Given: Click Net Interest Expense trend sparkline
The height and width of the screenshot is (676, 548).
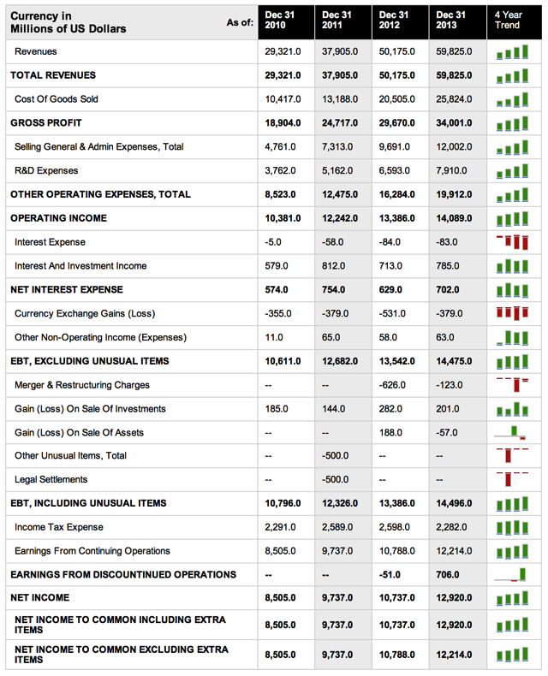Looking at the screenshot, I should pyautogui.click(x=512, y=290).
